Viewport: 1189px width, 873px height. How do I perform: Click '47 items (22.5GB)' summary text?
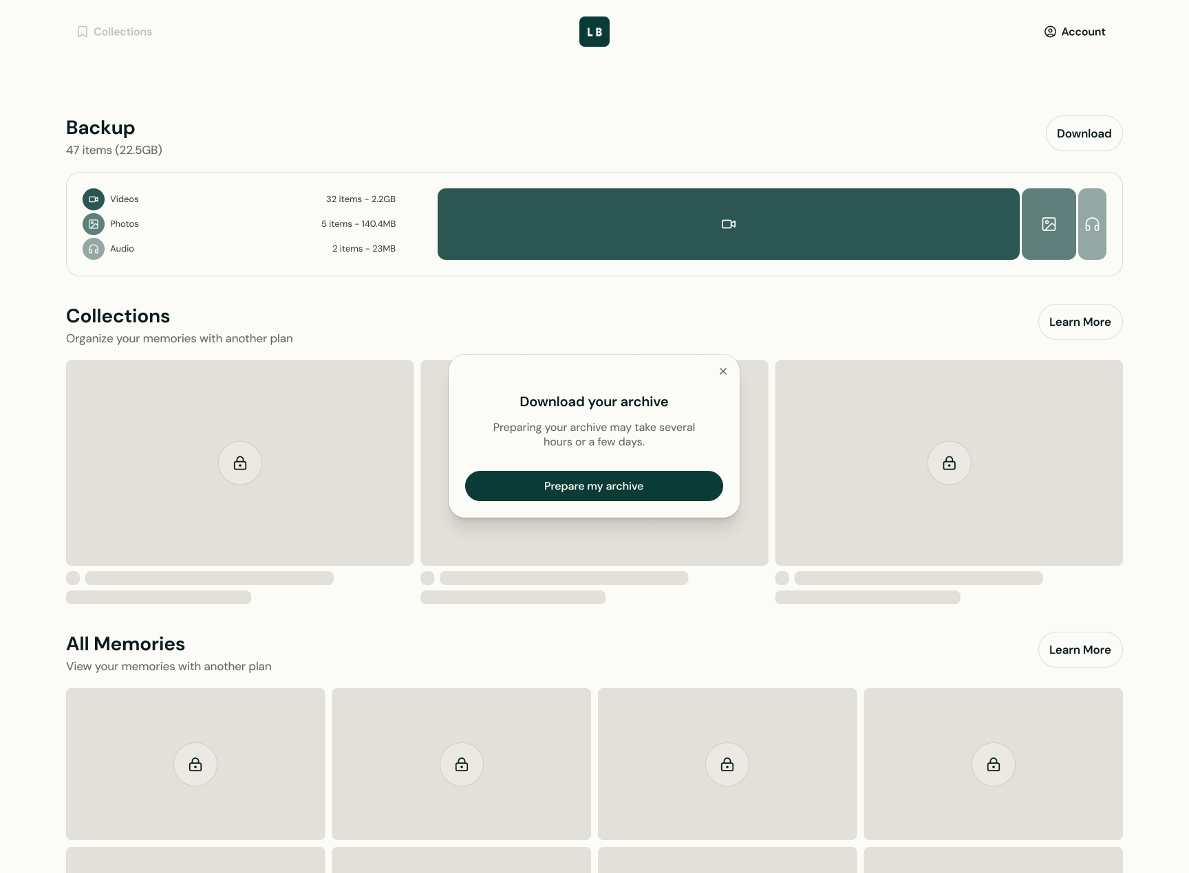tap(114, 150)
